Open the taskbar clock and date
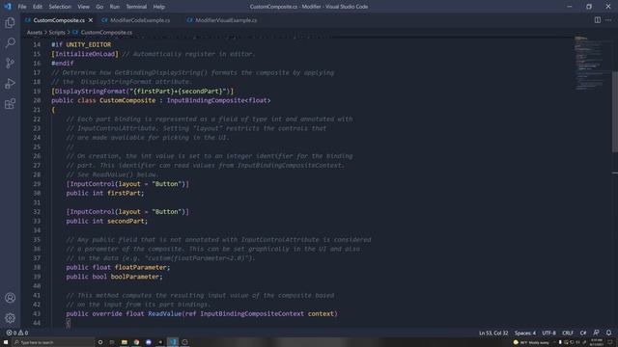Image resolution: width=618 pixels, height=347 pixels. coord(597,342)
